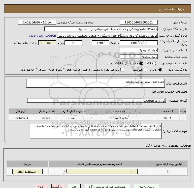Click the الزامی بودن ارائه مجوز header
This screenshot has width=194, height=188.
tap(169, 164)
